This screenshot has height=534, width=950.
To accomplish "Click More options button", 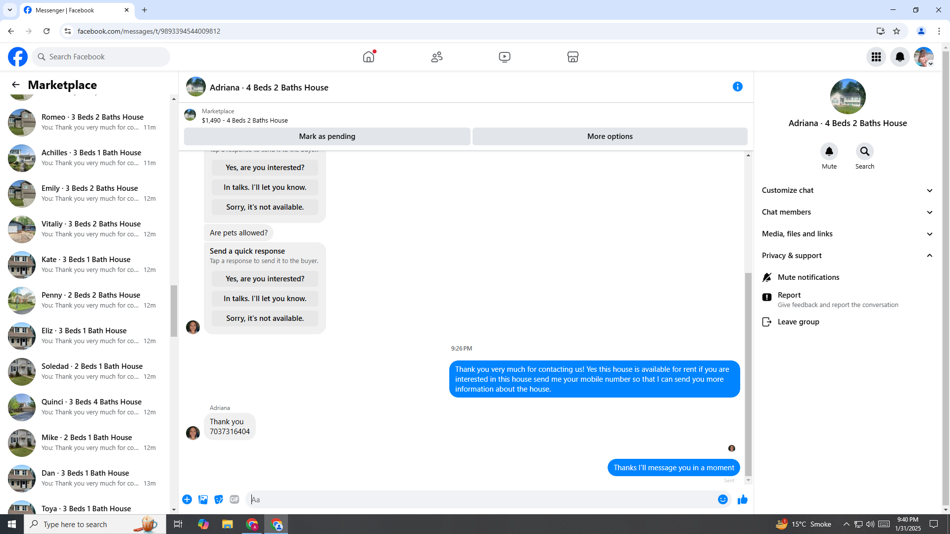I will (610, 136).
